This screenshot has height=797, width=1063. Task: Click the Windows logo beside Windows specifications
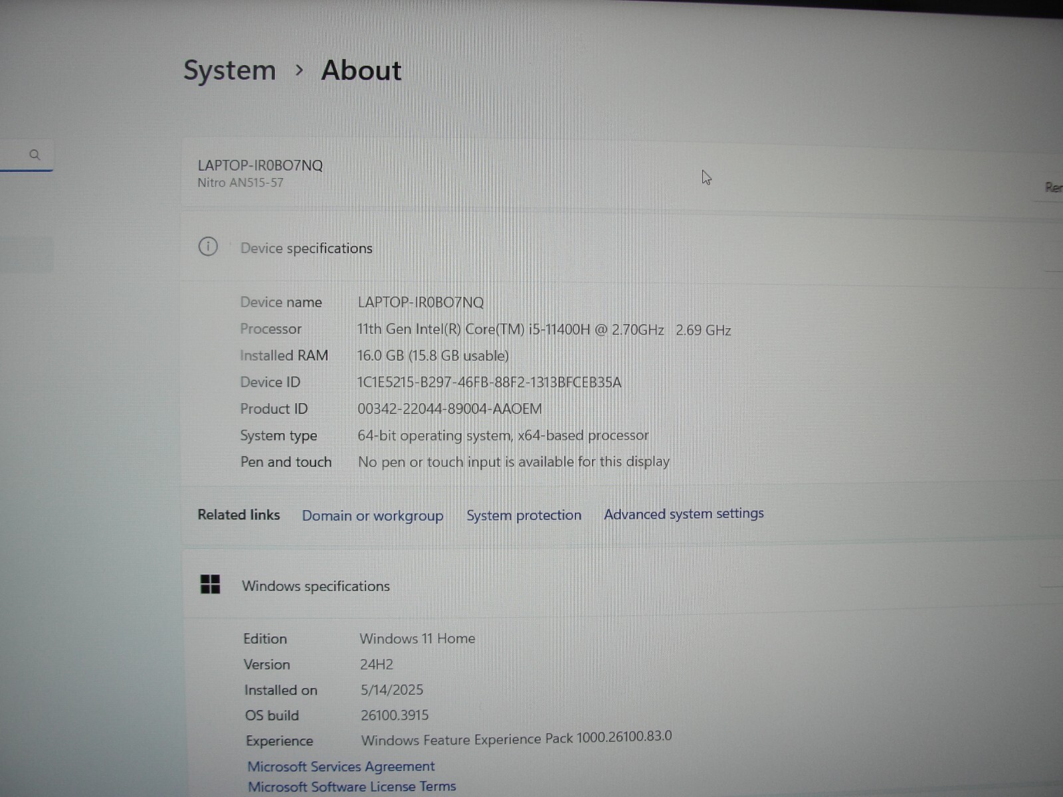(210, 584)
